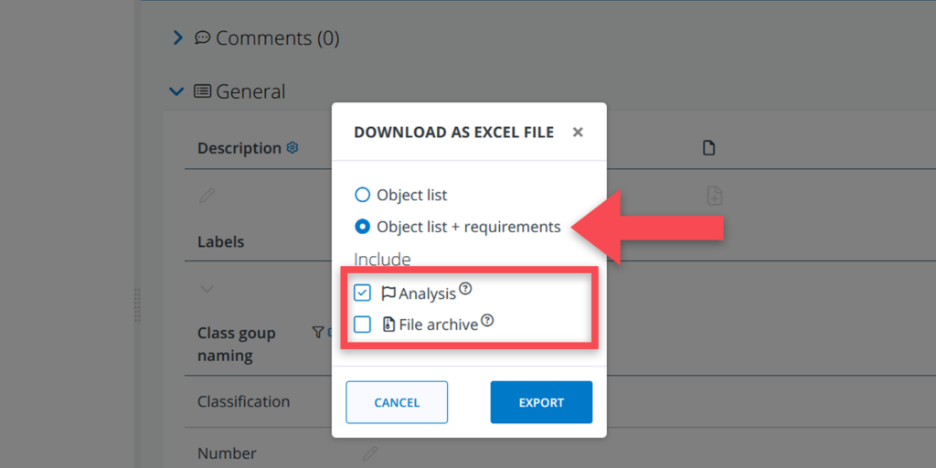936x468 pixels.
Task: Click the General section list icon
Action: (203, 91)
